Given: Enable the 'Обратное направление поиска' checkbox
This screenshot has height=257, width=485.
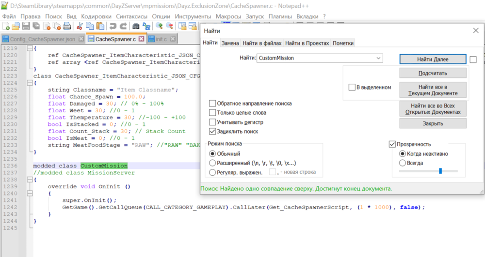Looking at the screenshot, I should point(212,104).
